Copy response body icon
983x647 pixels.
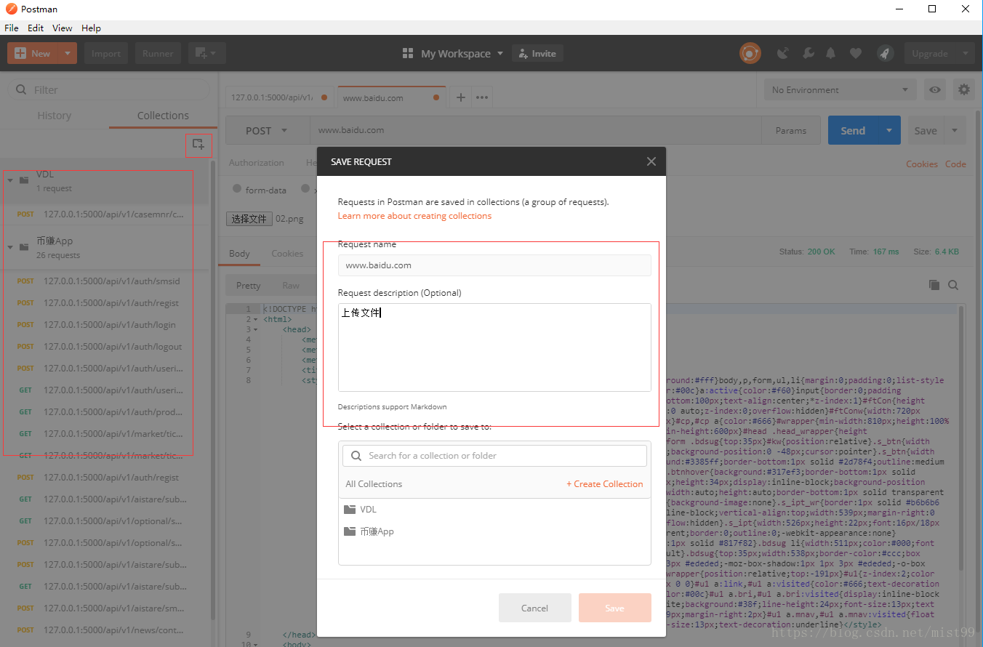point(934,285)
